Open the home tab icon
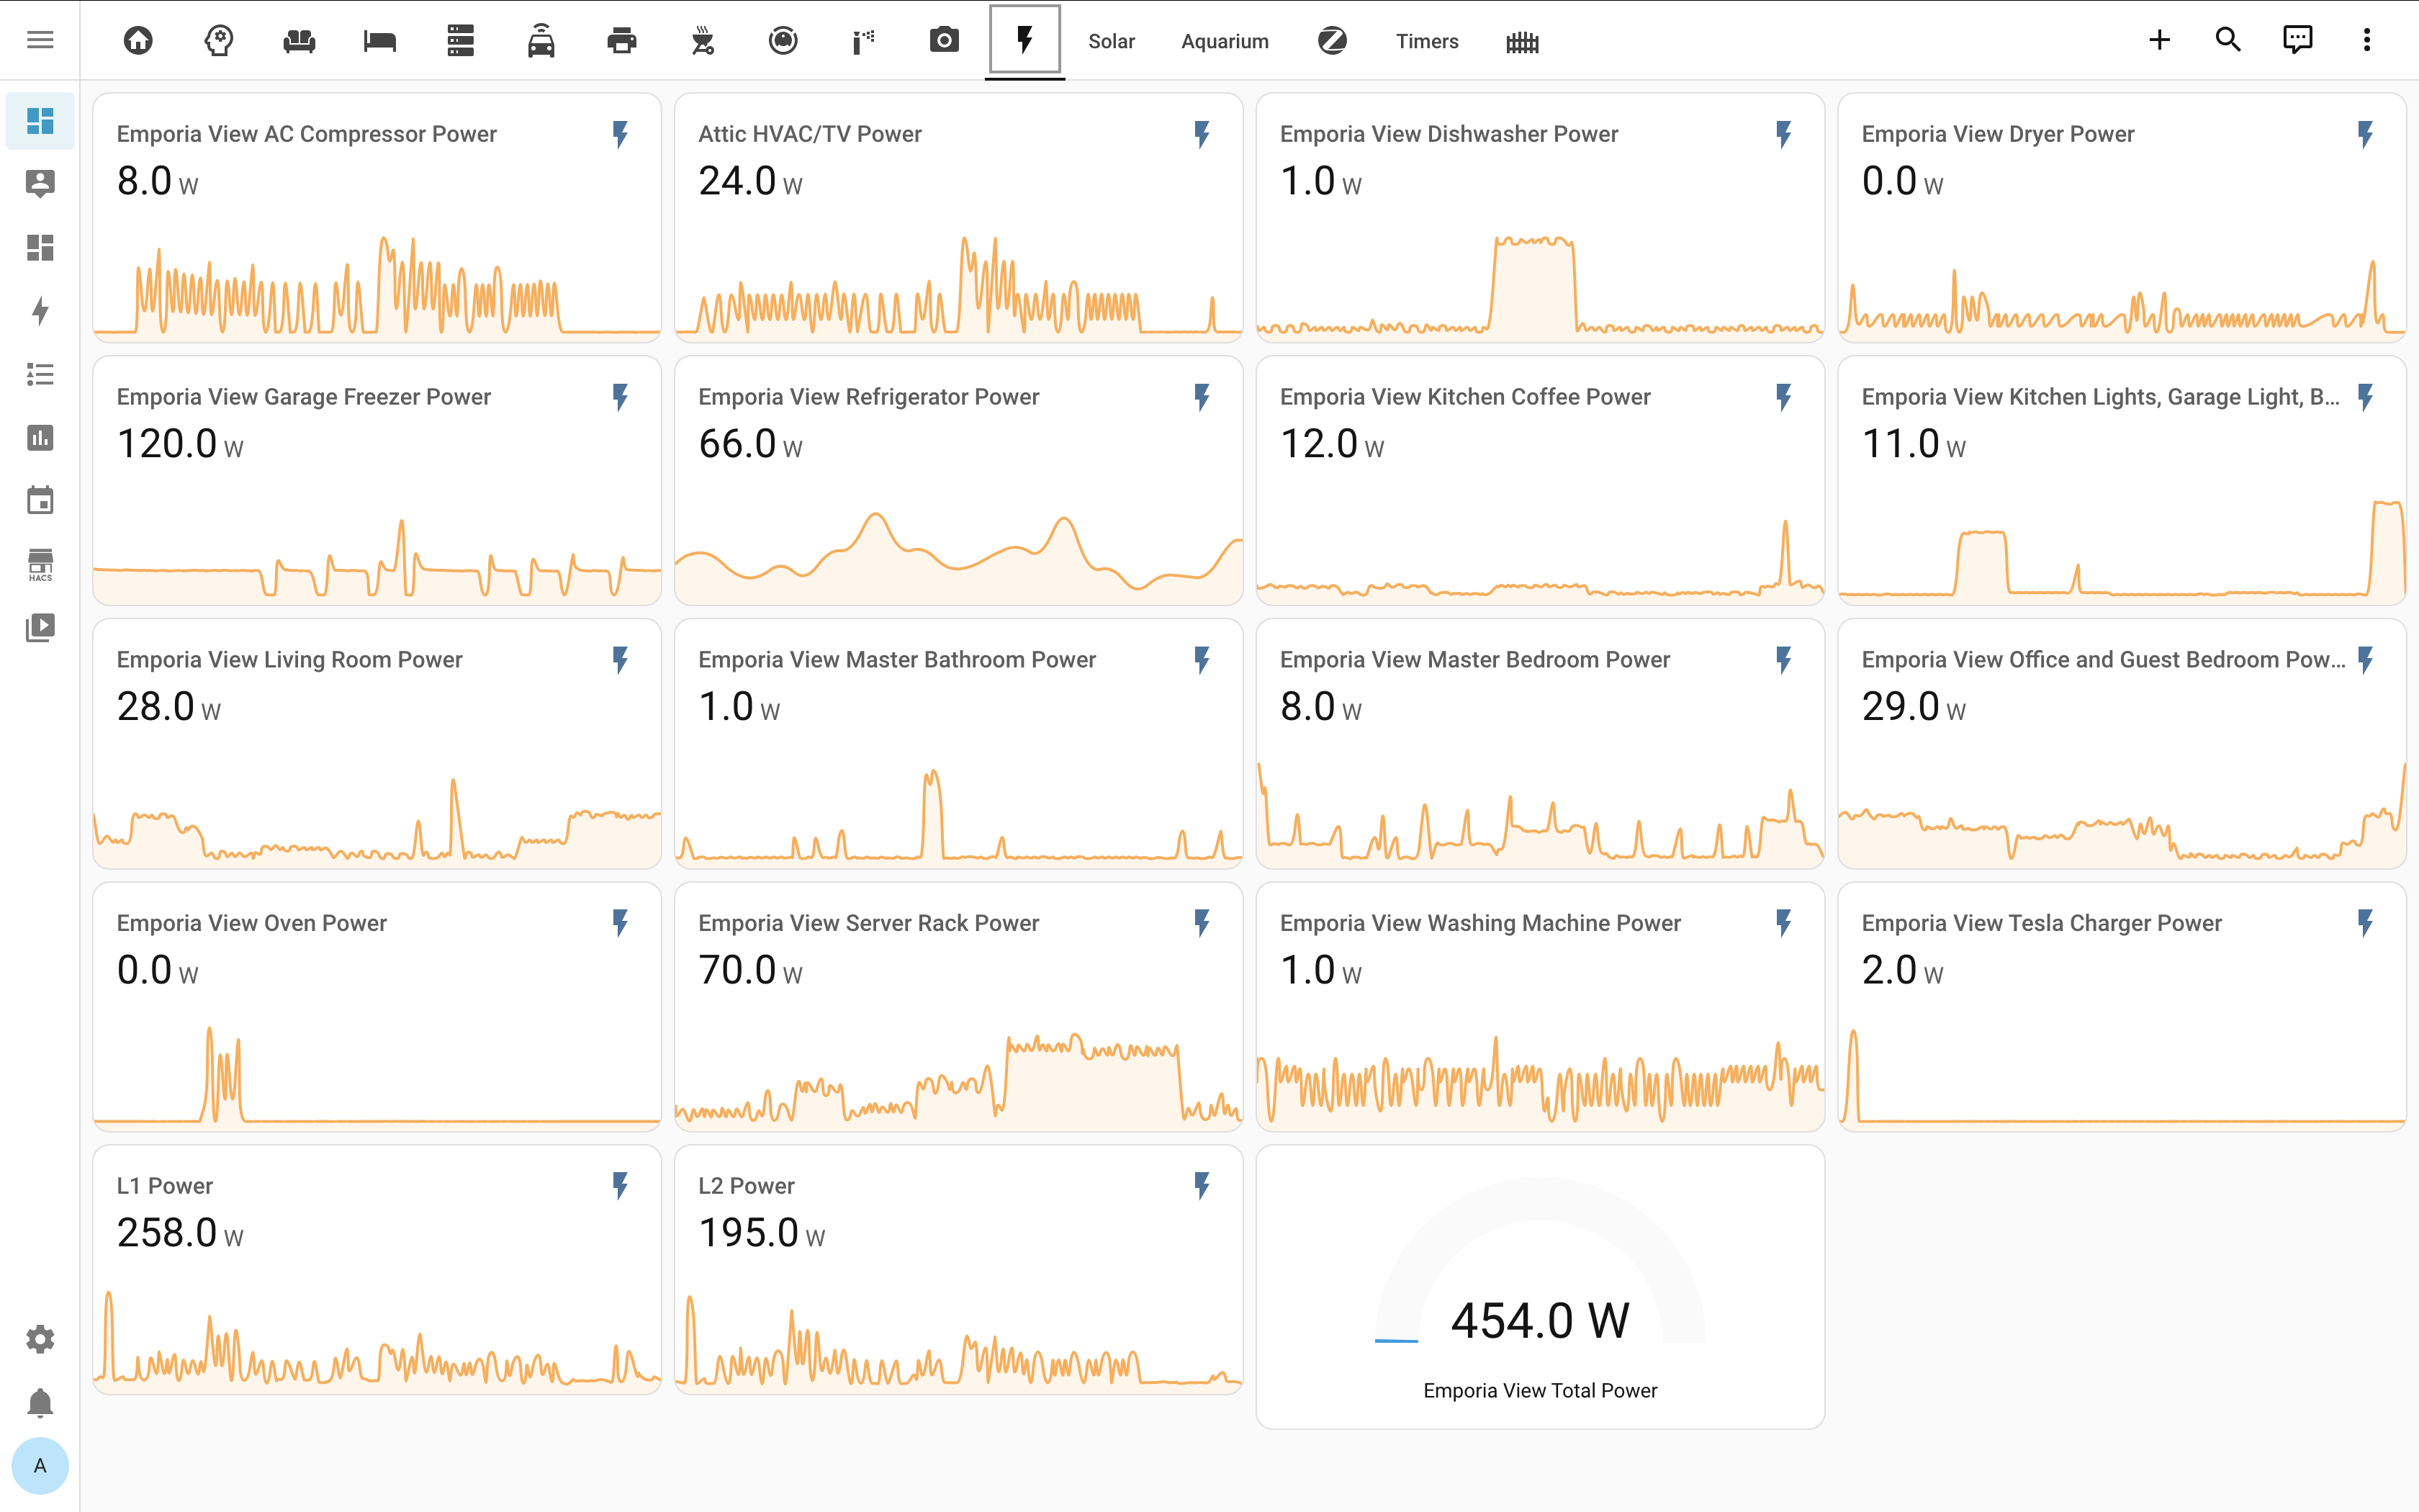The width and height of the screenshot is (2419, 1512). 138,41
